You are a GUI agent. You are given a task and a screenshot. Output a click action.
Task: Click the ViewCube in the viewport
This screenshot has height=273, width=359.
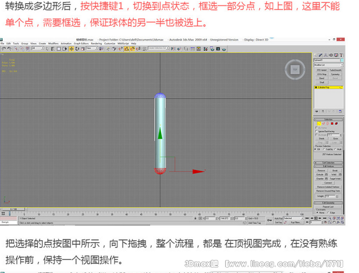click(295, 69)
